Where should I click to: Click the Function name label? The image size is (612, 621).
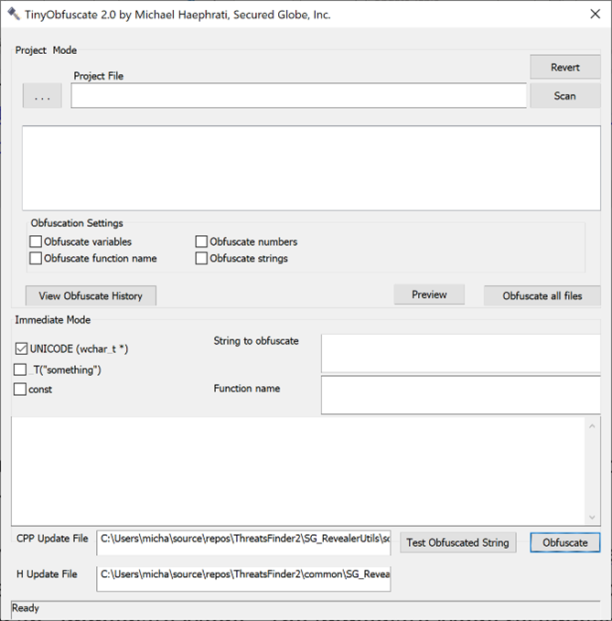[247, 388]
